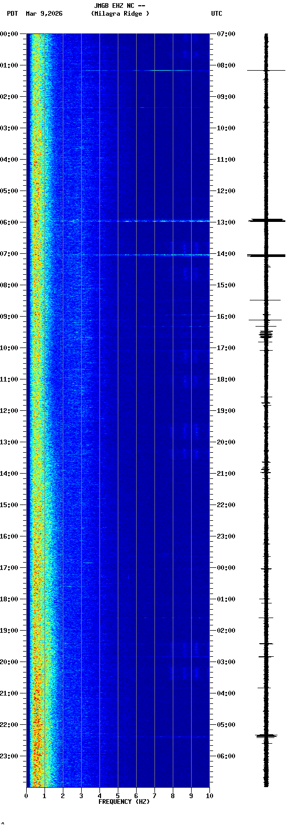Click the date 'Mar 9,2026'
Screen dimensions: 289x829
(44, 14)
